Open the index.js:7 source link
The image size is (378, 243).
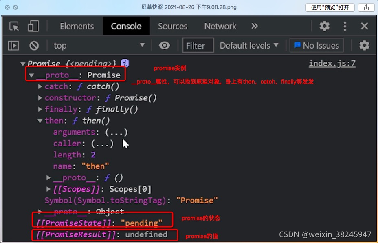point(332,63)
